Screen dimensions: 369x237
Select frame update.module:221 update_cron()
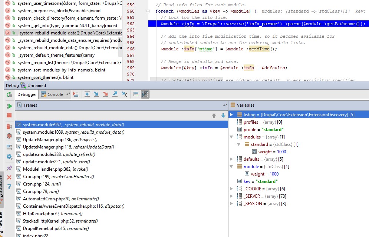click(122, 162)
